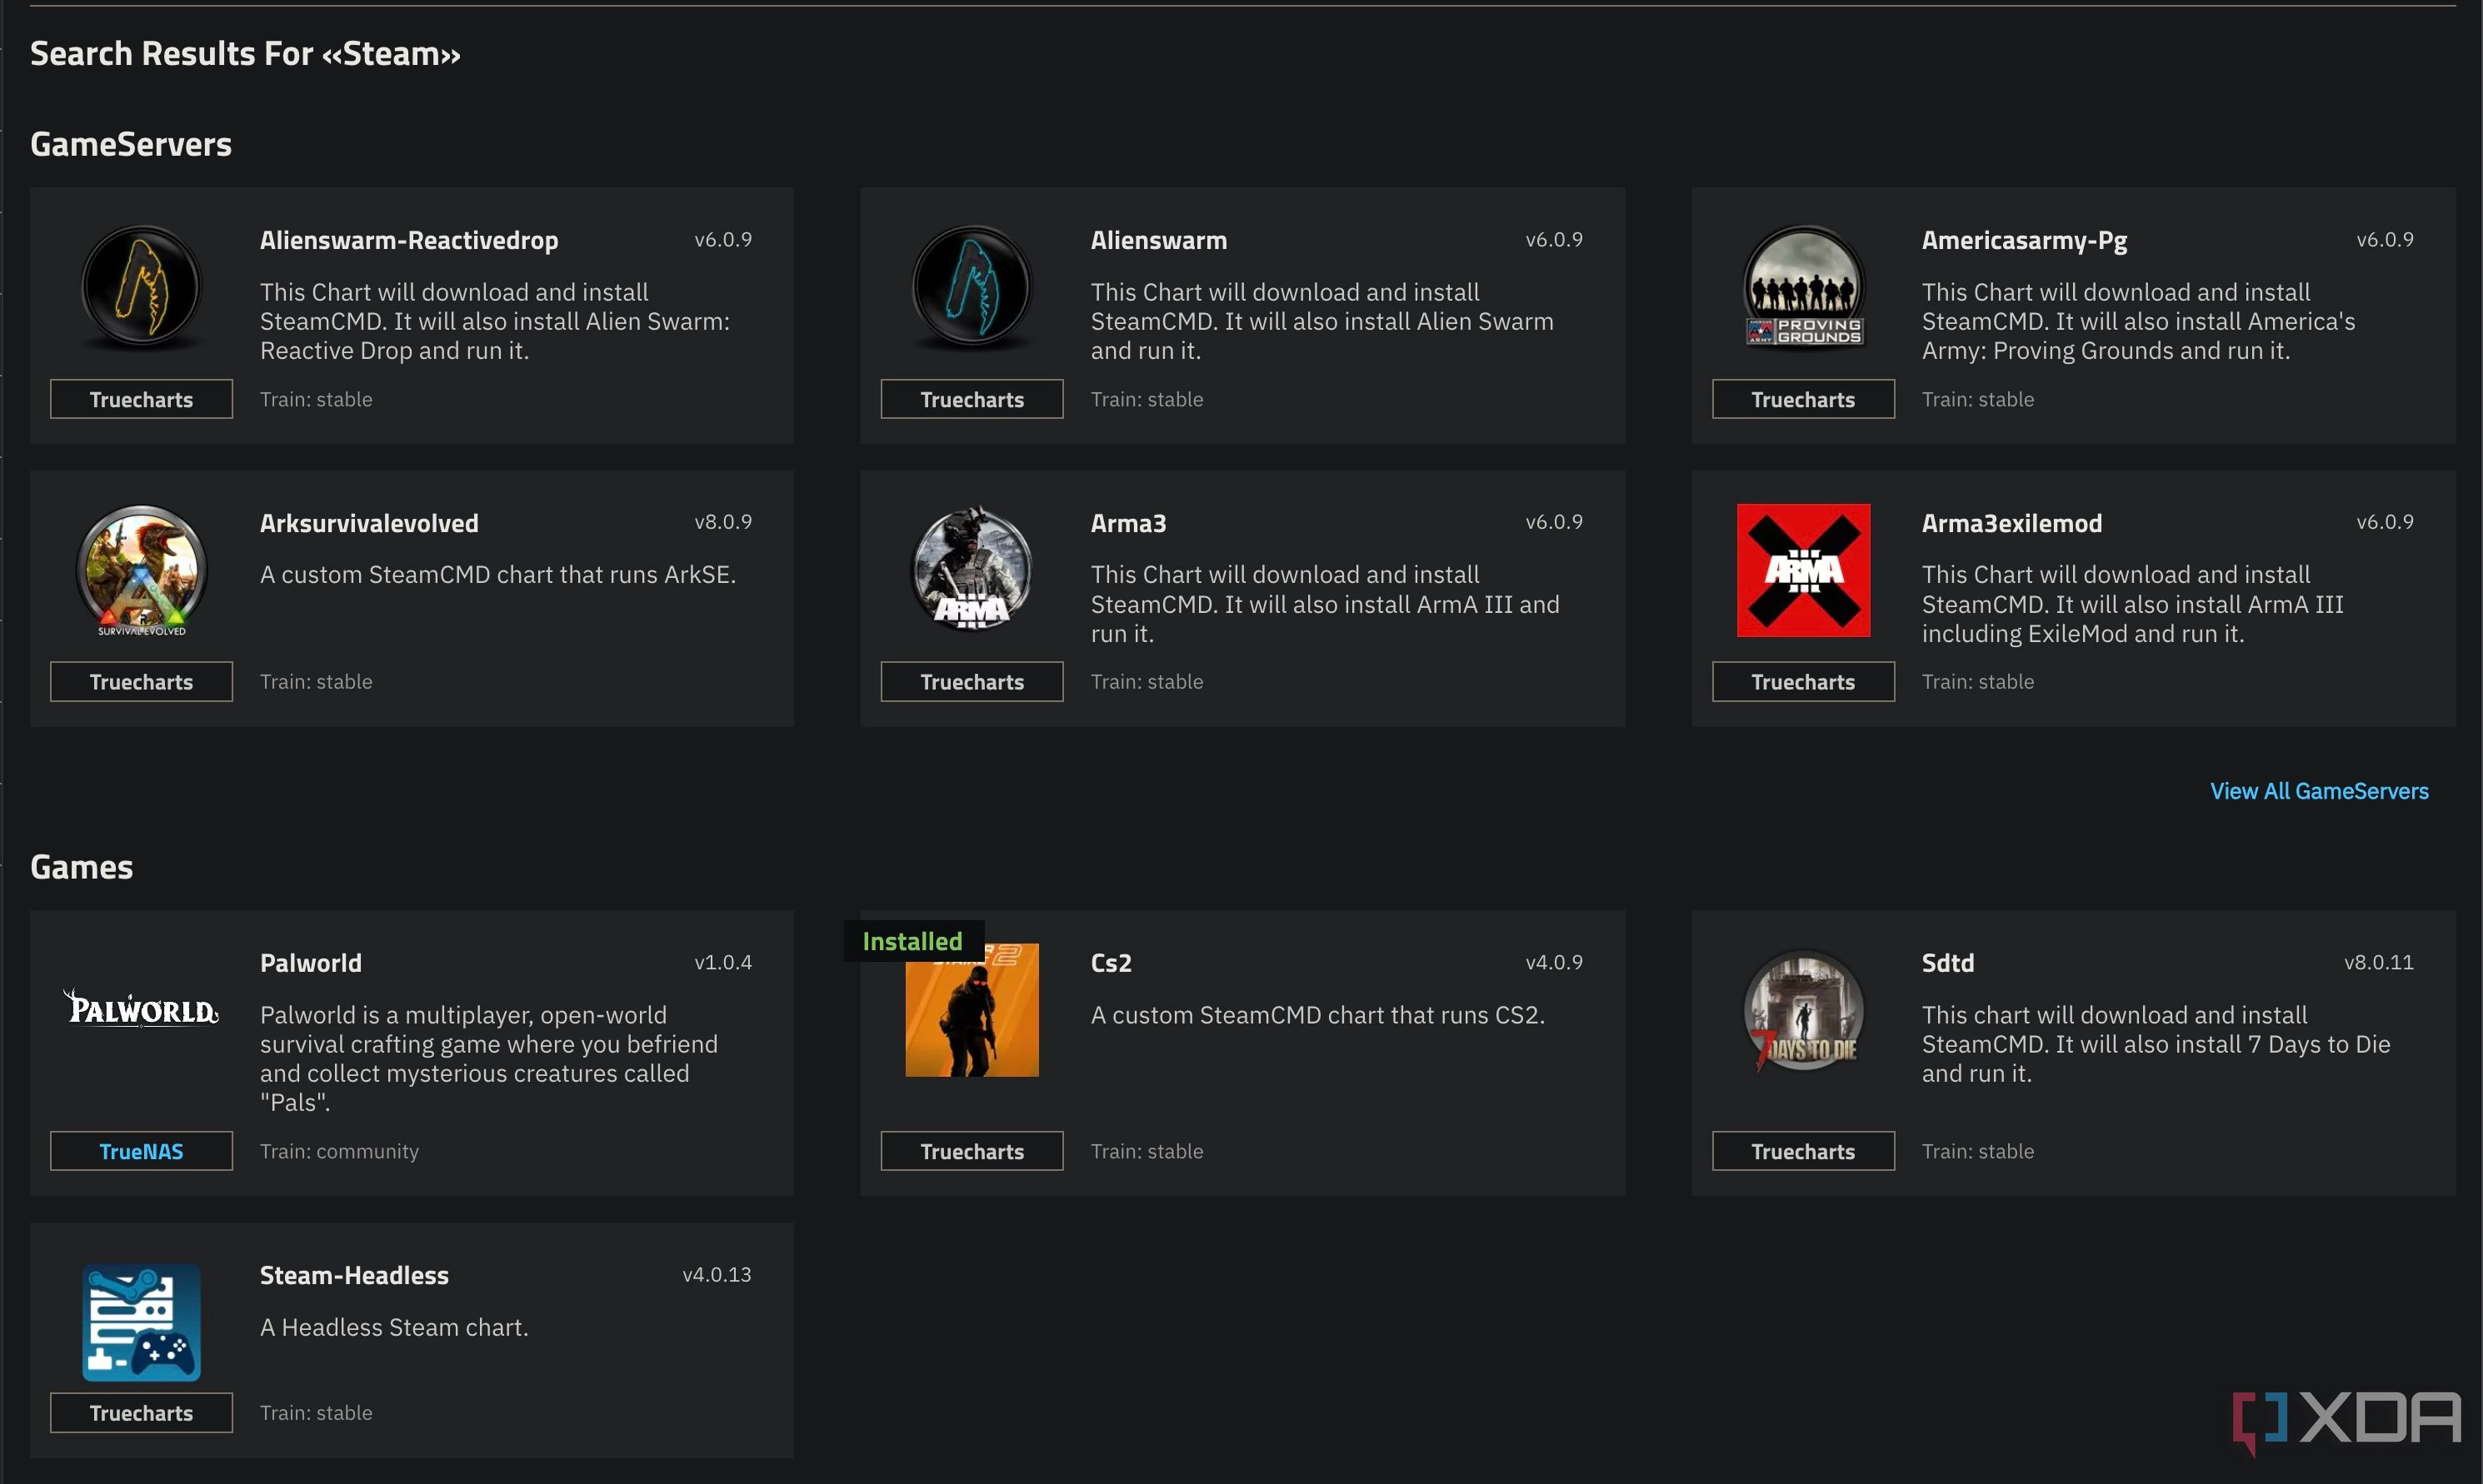Click Truecharts badge on Sdtd card
This screenshot has height=1484, width=2483.
[1803, 1151]
